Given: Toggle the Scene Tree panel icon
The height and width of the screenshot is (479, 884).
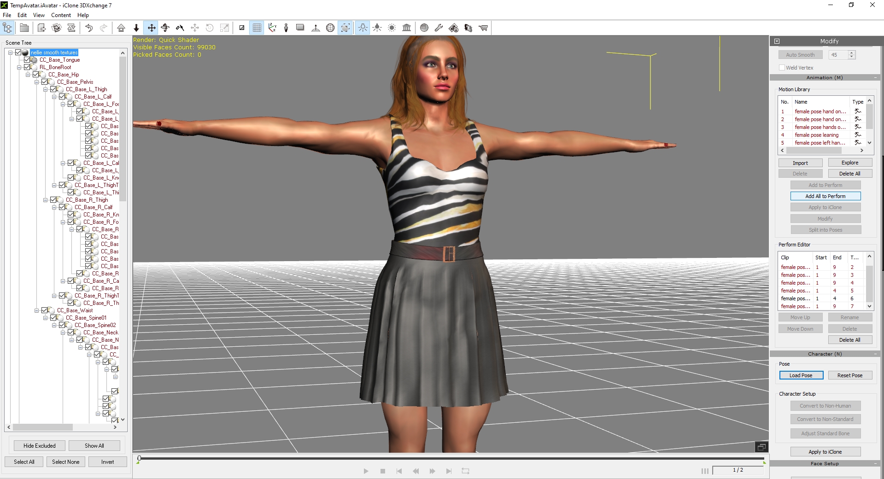Looking at the screenshot, I should [8, 28].
